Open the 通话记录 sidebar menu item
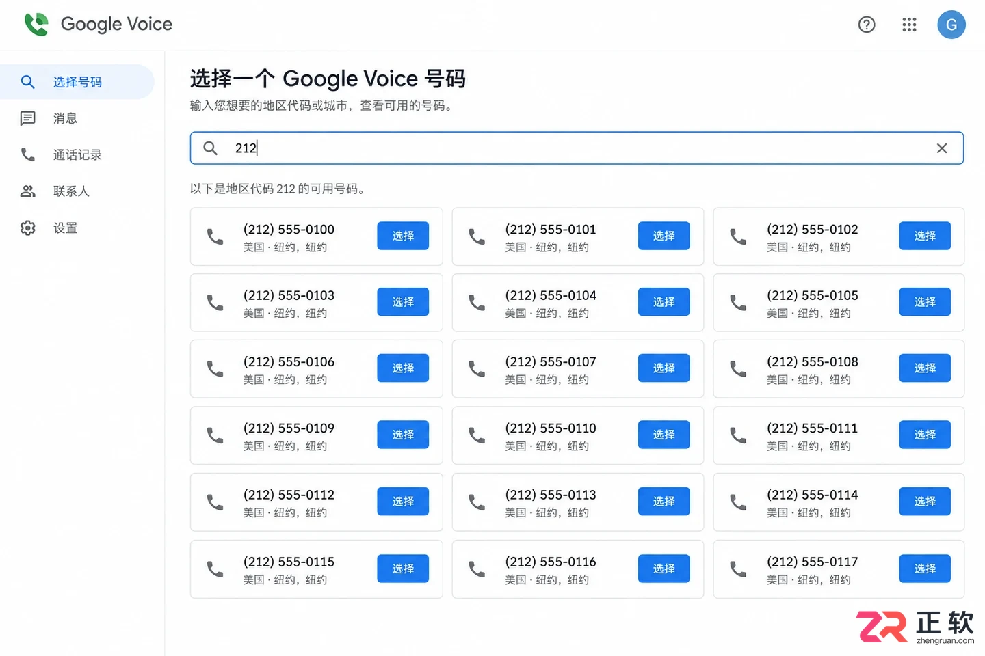 point(77,154)
